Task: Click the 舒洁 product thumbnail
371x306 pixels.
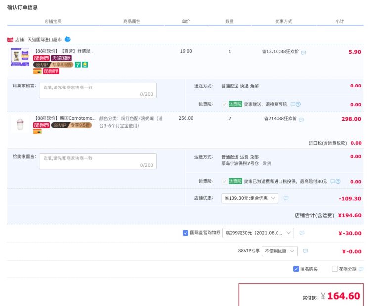Action: [x=20, y=57]
